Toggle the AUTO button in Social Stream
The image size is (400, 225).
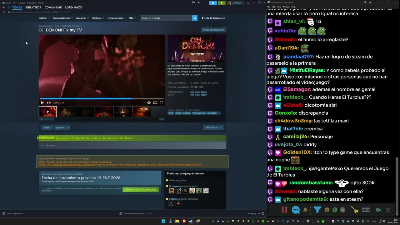coord(366,210)
